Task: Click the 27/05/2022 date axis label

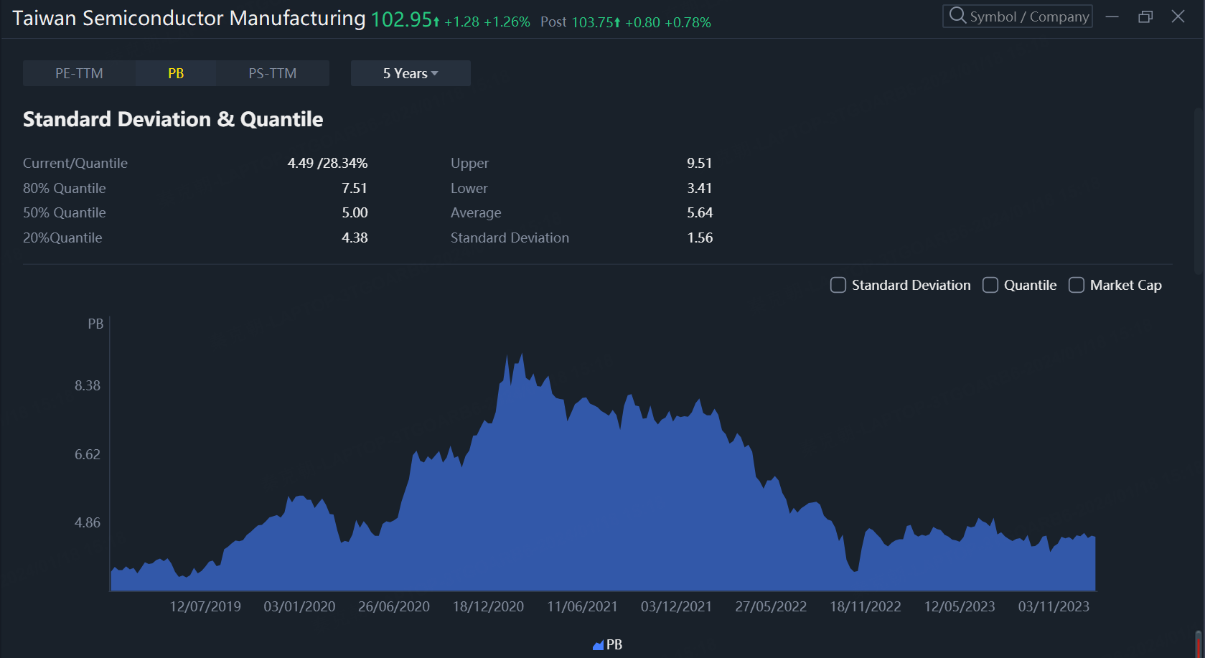Action: tap(771, 606)
